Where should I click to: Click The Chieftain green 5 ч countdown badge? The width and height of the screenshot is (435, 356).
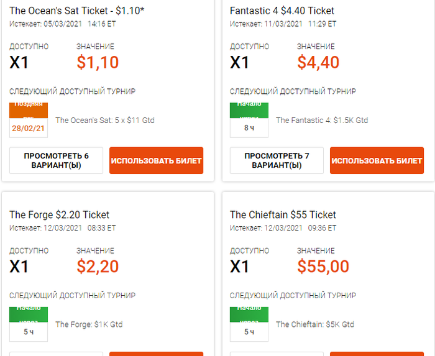coord(249,324)
